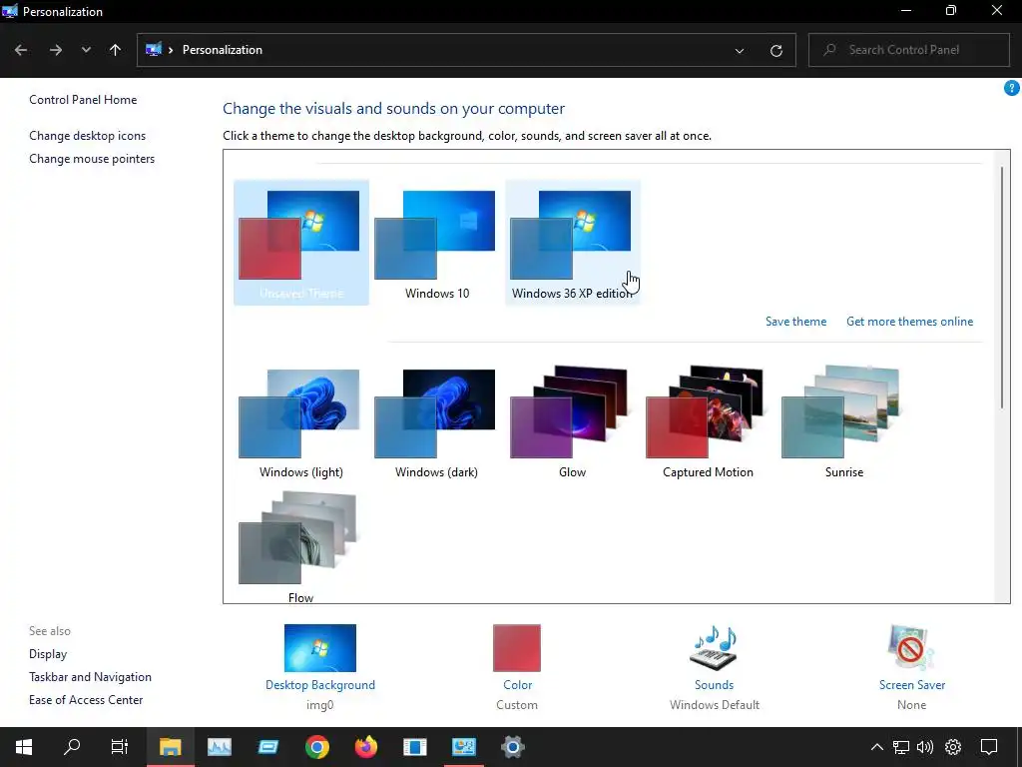The width and height of the screenshot is (1022, 767).
Task: Open Sounds settings icon
Action: pos(714,648)
